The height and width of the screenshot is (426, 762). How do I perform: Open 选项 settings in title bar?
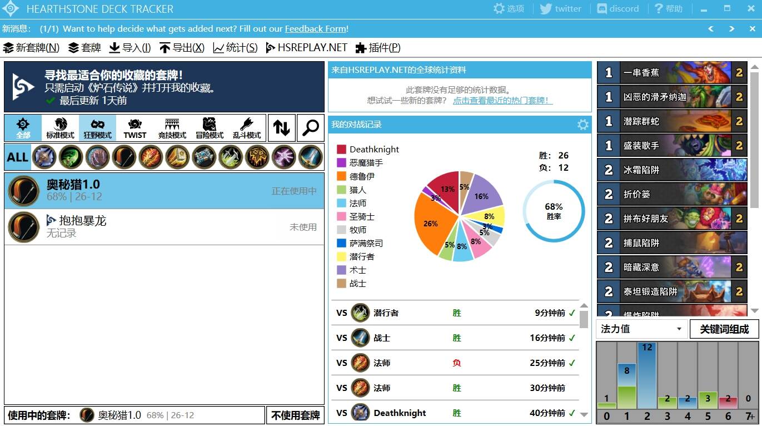click(x=509, y=9)
